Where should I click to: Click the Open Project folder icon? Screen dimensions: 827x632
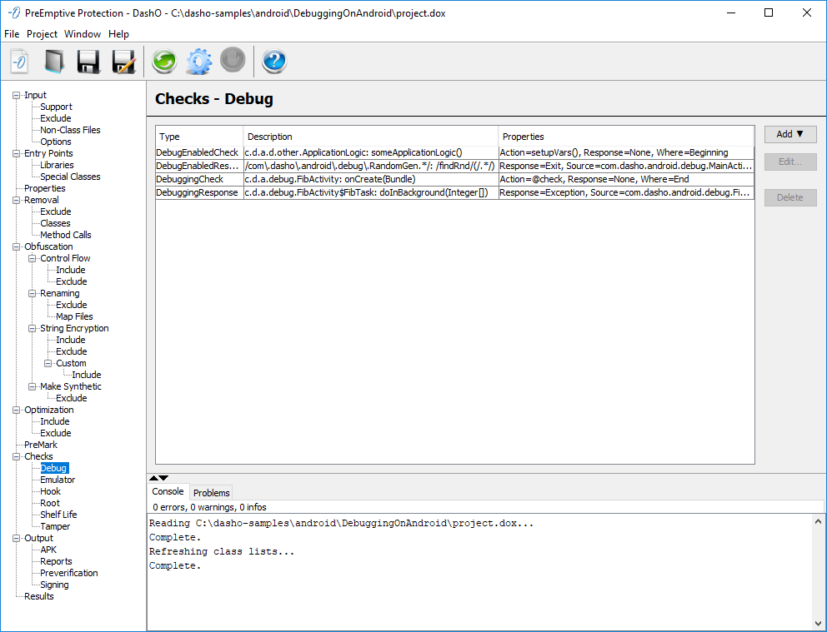[54, 62]
